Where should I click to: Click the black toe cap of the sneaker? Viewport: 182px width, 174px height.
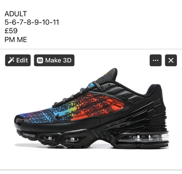(18, 120)
